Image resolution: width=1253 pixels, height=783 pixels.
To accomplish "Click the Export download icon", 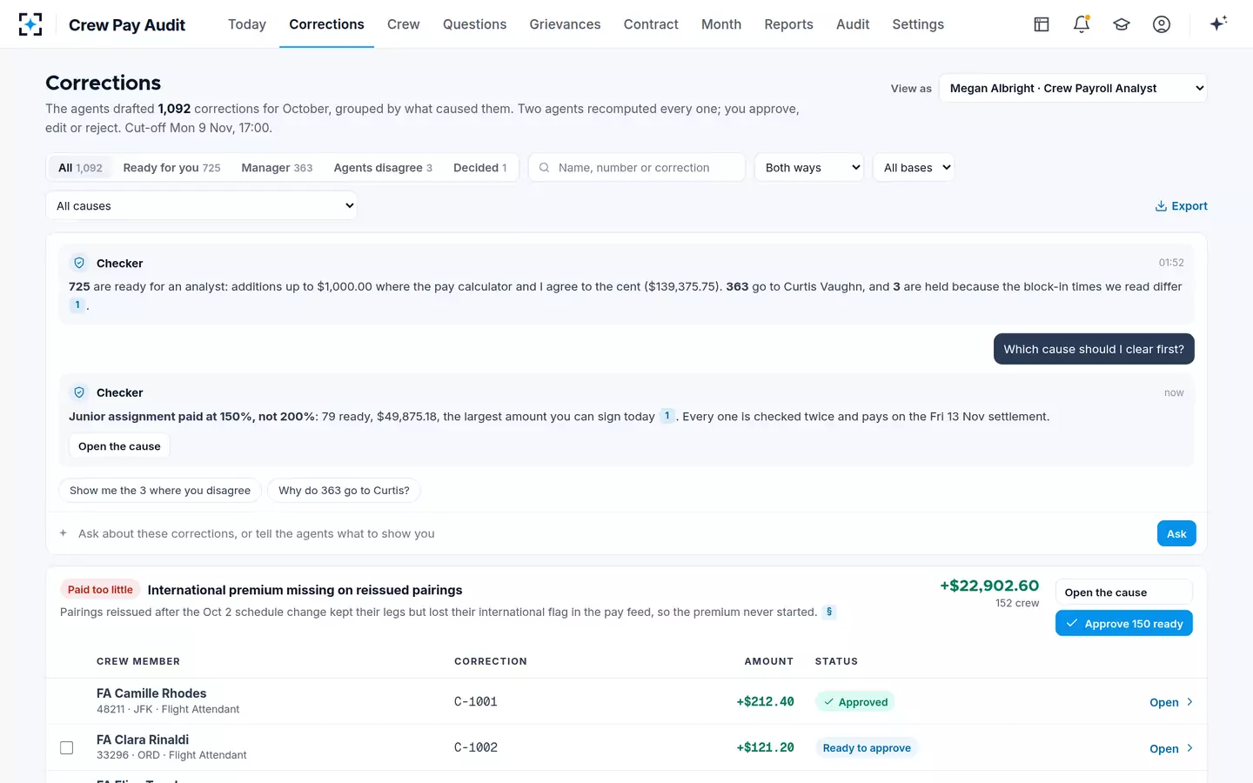I will (1161, 206).
